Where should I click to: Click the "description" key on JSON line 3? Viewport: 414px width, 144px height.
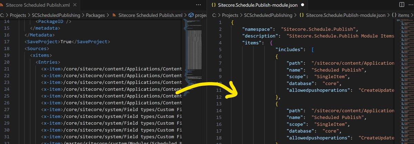[260, 36]
